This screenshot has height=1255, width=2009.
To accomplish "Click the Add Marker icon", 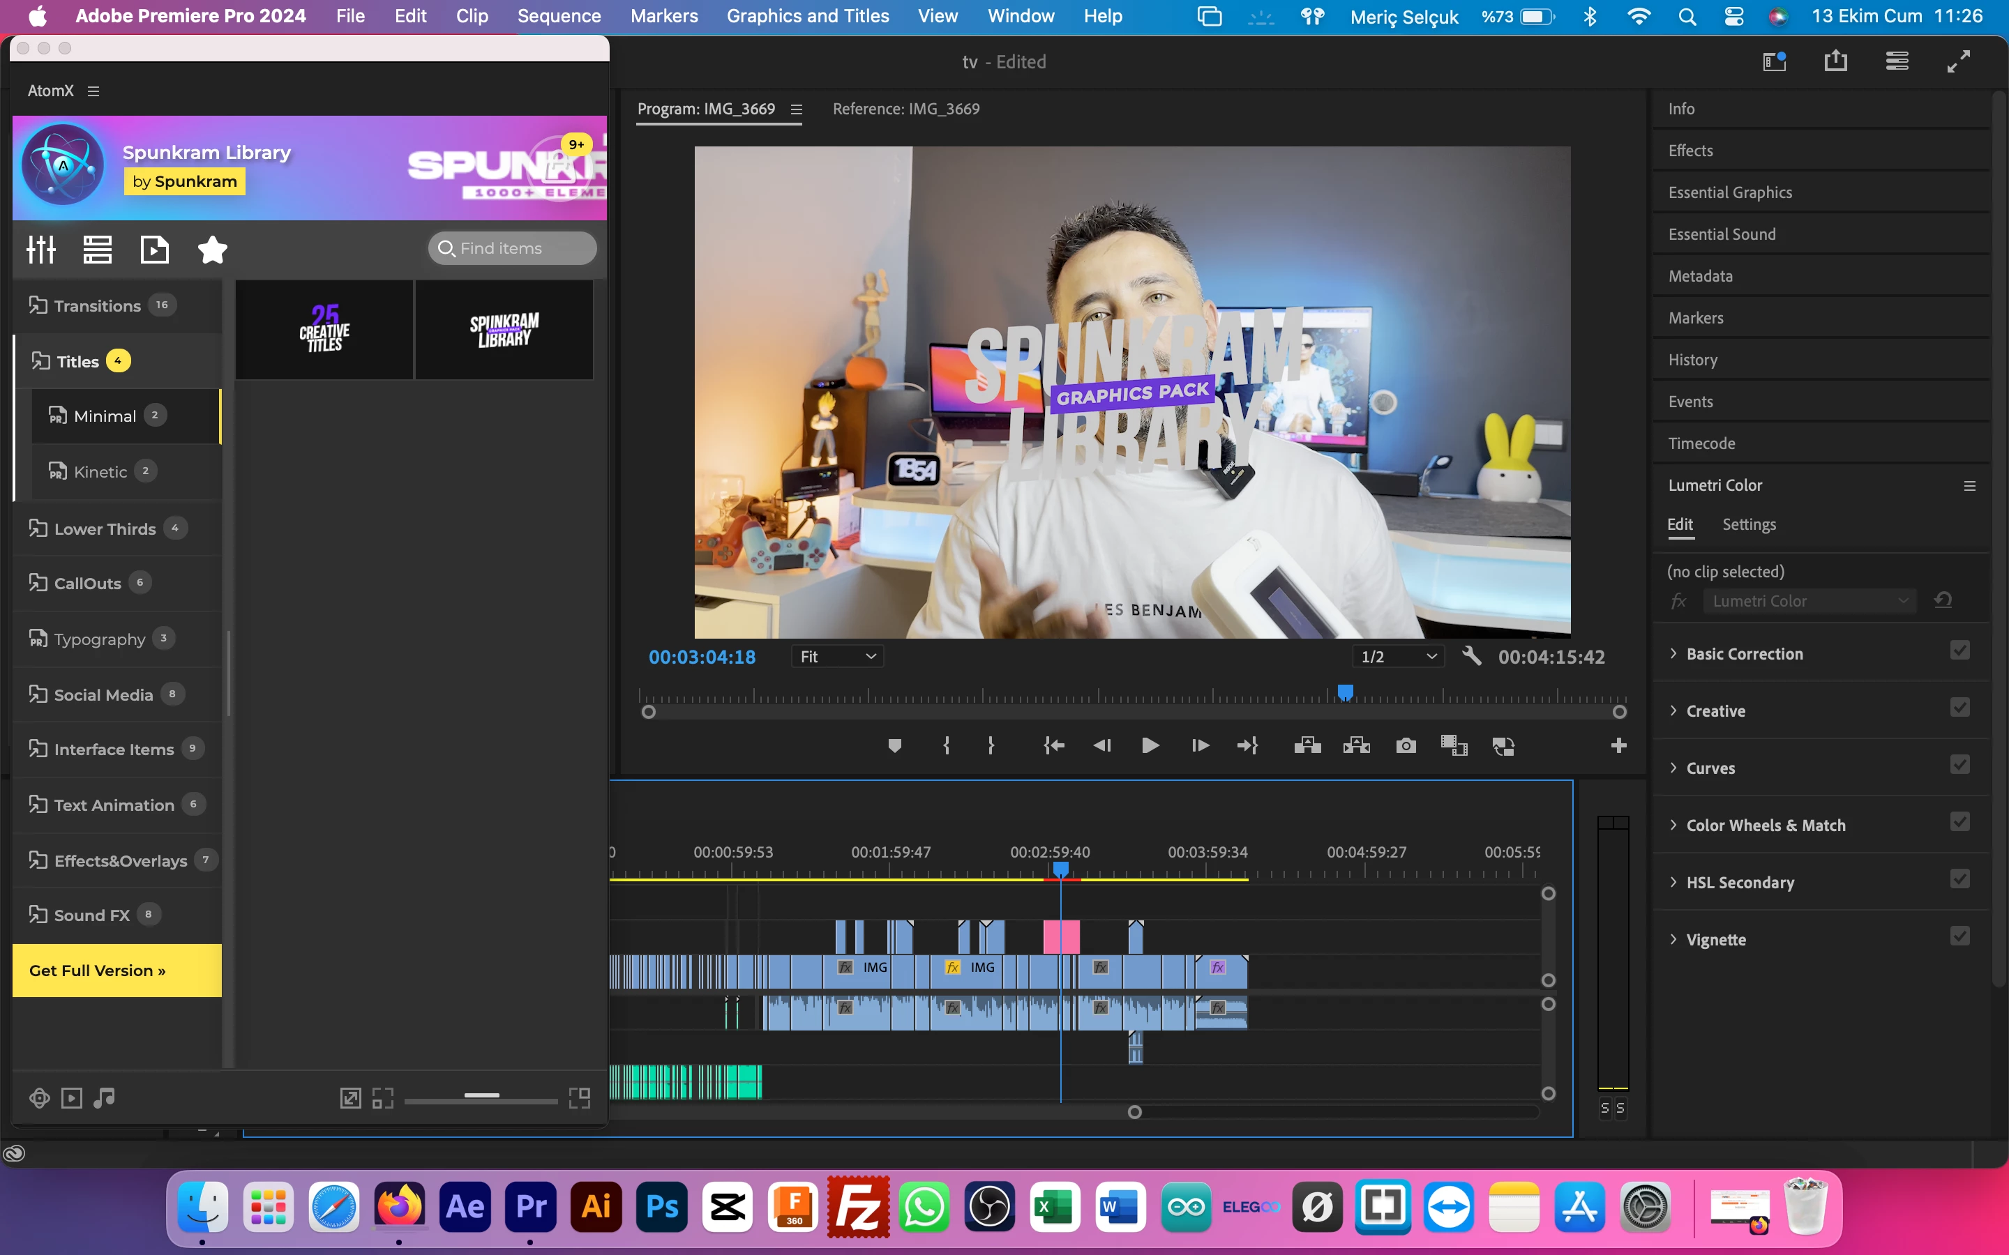I will [x=894, y=745].
